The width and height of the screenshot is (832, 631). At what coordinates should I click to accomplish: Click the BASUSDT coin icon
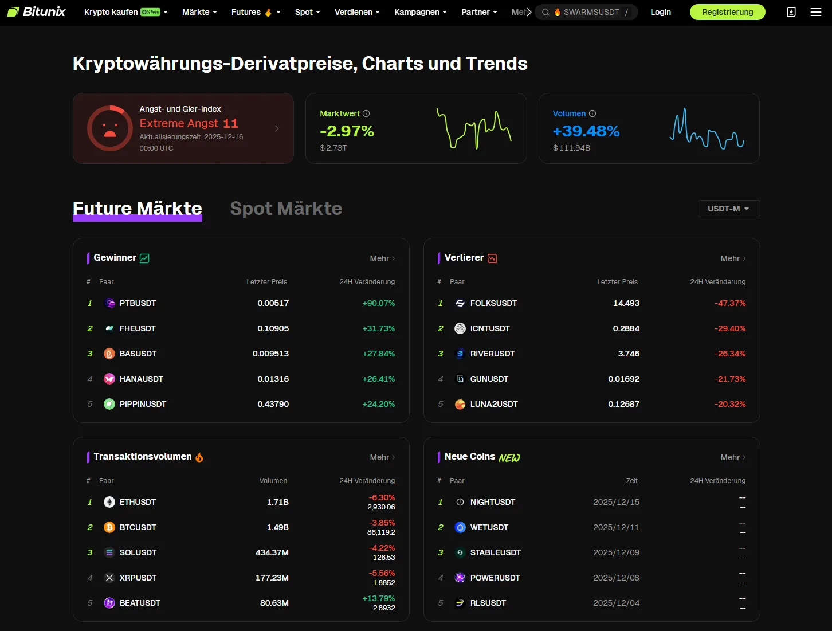pyautogui.click(x=109, y=354)
